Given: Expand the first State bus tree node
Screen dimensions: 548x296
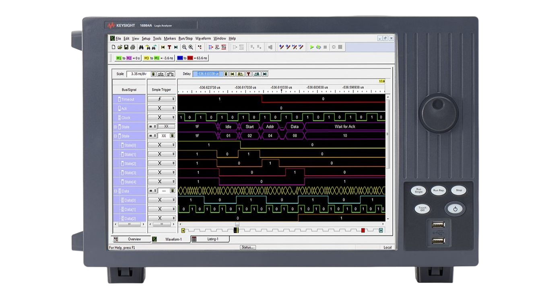Looking at the screenshot, I should 115,127.
